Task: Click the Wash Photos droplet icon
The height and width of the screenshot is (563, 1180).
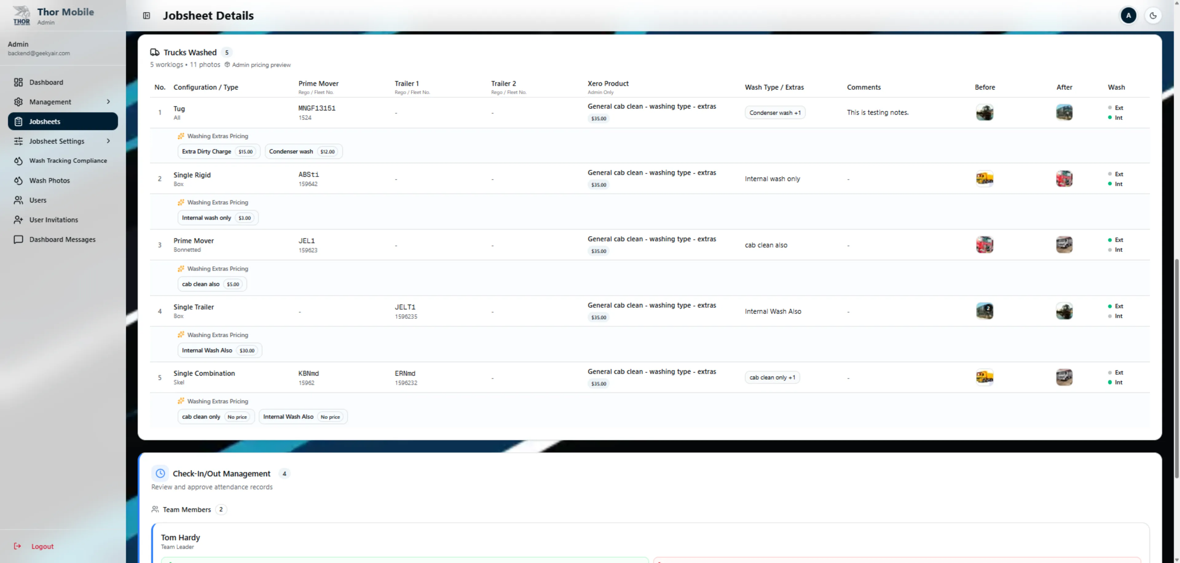Action: (18, 181)
